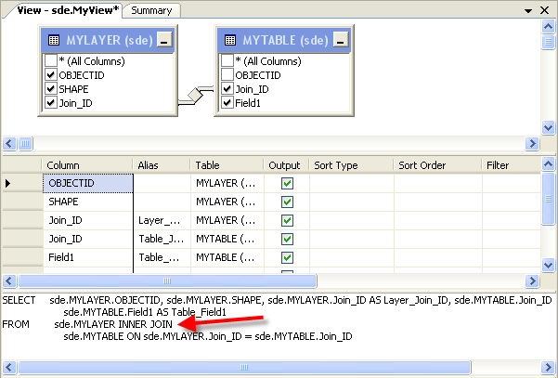
Task: Click diagram pane scroll left arrow
Action: (x=9, y=143)
